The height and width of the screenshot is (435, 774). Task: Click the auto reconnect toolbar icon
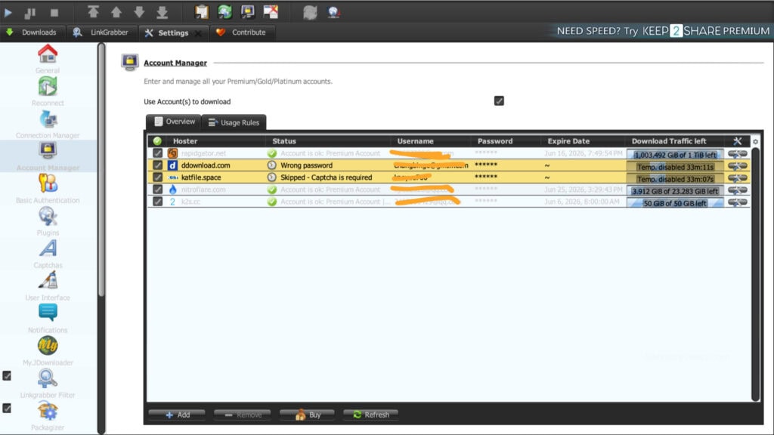coord(224,12)
